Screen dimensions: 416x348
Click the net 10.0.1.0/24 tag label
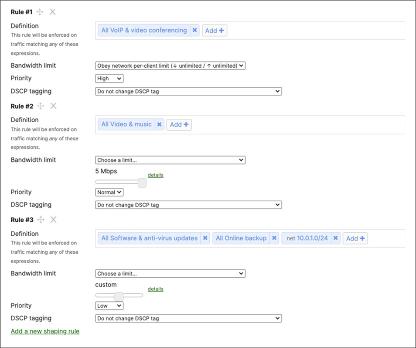click(307, 238)
